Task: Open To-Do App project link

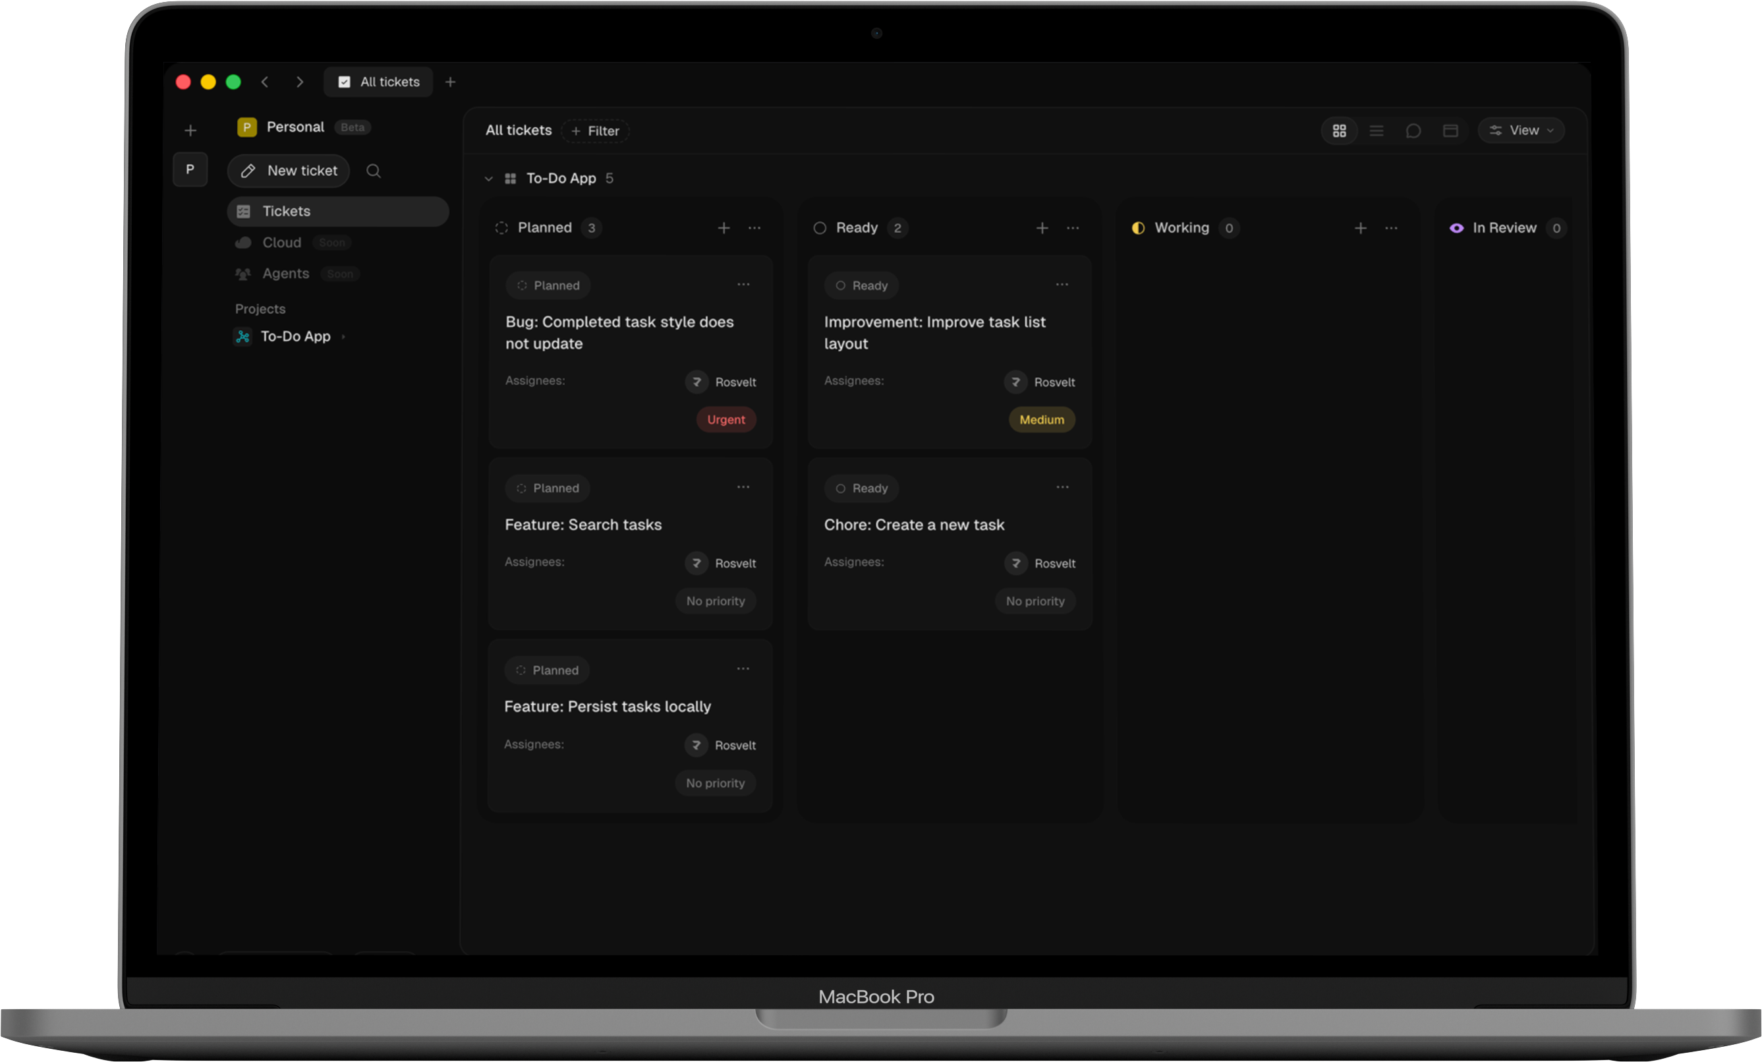Action: tap(295, 336)
